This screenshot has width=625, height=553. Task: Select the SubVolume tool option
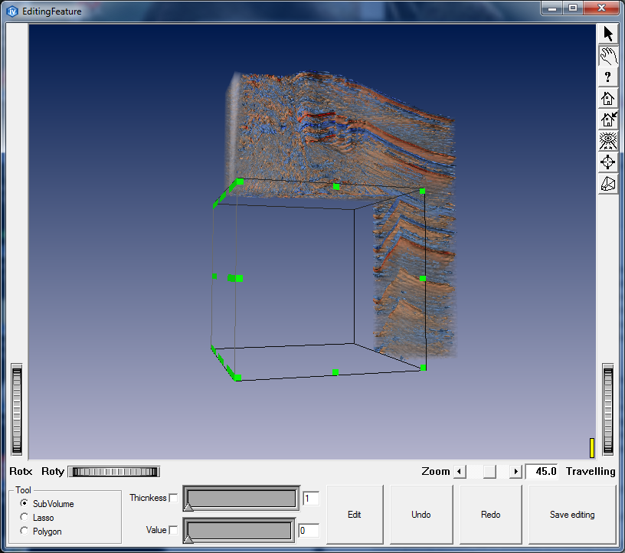[25, 504]
